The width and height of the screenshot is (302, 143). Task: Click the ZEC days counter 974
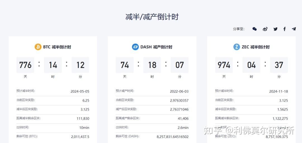pyautogui.click(x=224, y=65)
